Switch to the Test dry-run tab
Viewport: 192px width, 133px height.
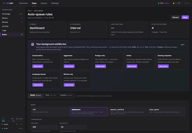pyautogui.click(x=50, y=95)
